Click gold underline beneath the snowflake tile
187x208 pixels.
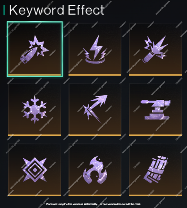click(x=35, y=135)
